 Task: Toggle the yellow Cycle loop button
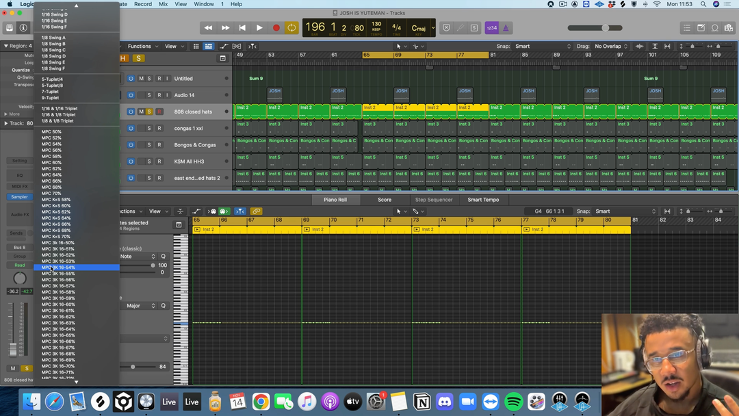click(x=291, y=28)
